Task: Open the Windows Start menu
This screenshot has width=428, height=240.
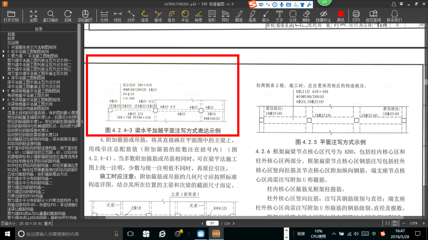Action: [7, 233]
